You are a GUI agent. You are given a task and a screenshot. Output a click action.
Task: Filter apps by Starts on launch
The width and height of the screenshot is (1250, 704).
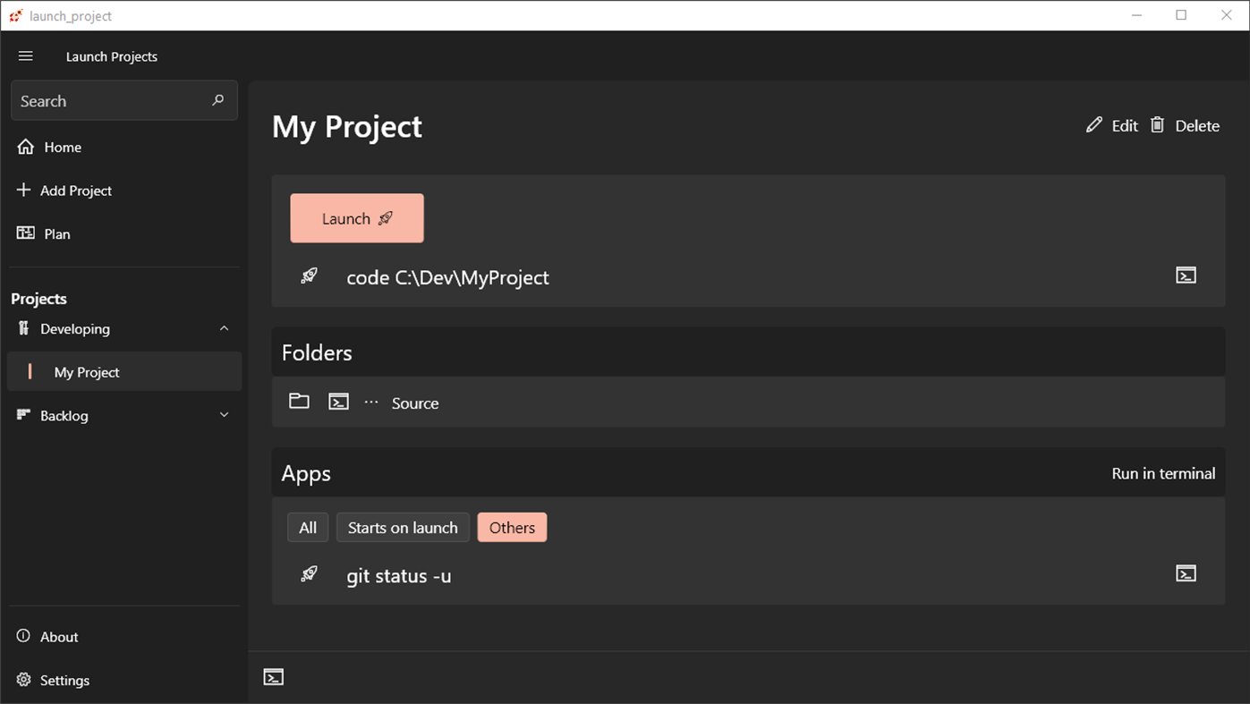pos(403,528)
